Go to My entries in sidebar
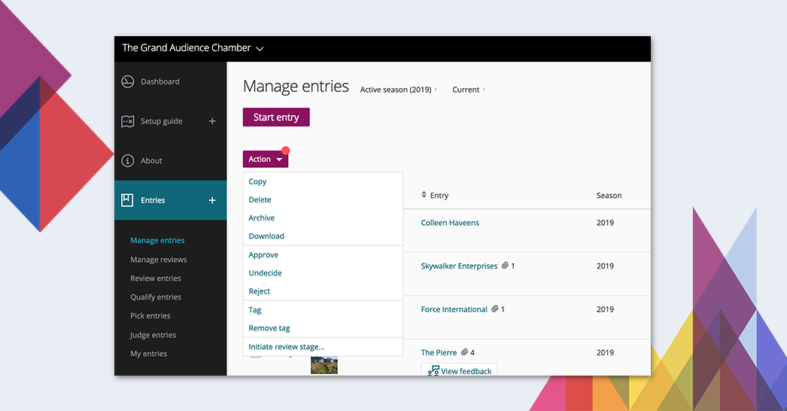The height and width of the screenshot is (411, 787). [x=148, y=354]
